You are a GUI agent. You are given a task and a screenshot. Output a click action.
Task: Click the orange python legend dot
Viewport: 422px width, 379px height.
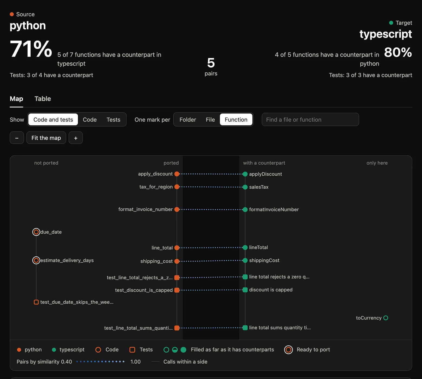[x=19, y=350]
